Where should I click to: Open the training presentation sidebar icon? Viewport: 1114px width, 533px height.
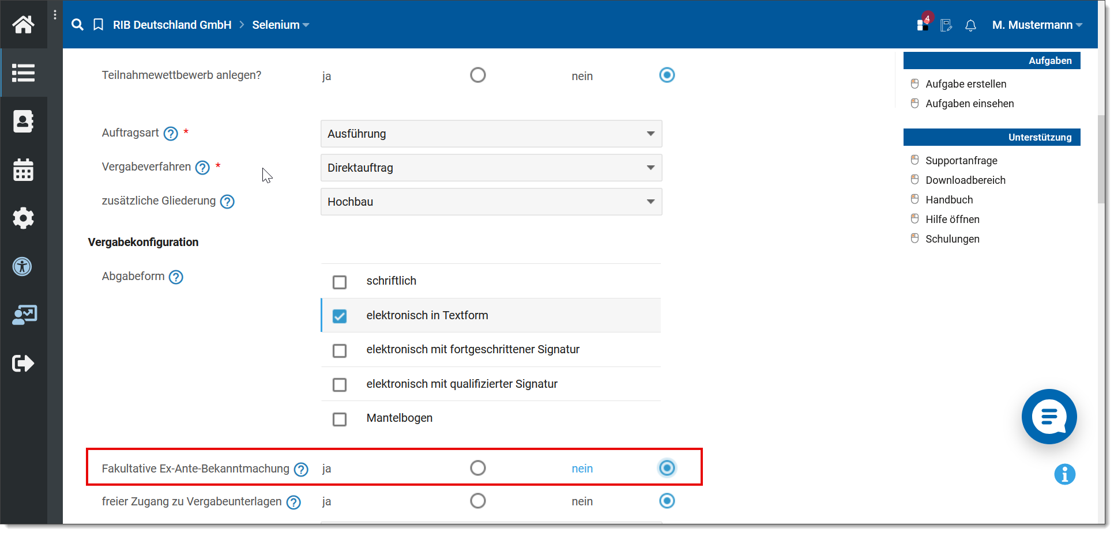[x=24, y=315]
